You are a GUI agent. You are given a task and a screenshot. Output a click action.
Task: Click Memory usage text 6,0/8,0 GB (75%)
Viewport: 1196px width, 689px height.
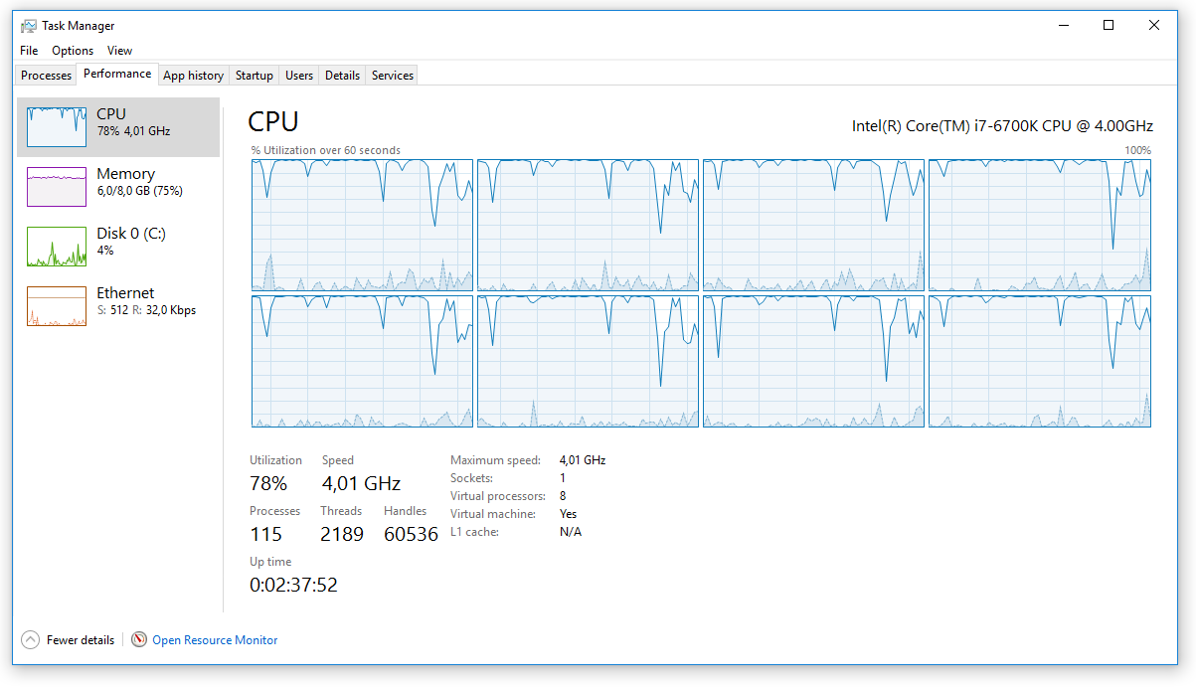point(140,191)
